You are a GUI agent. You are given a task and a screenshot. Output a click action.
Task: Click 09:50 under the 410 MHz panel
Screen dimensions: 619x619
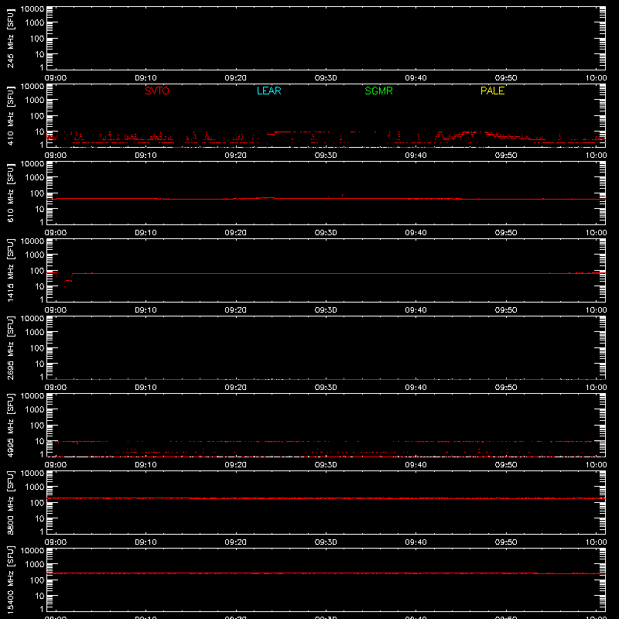click(506, 156)
